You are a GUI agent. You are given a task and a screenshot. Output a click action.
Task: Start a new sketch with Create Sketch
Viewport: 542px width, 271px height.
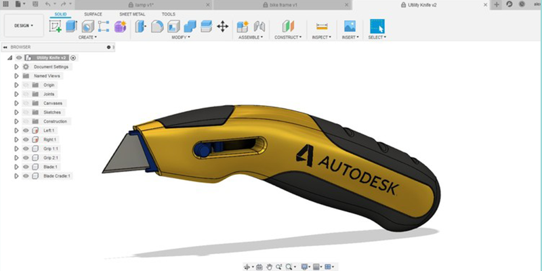tap(56, 26)
